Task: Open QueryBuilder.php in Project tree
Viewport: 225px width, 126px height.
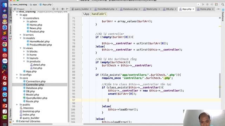Action: (37, 98)
